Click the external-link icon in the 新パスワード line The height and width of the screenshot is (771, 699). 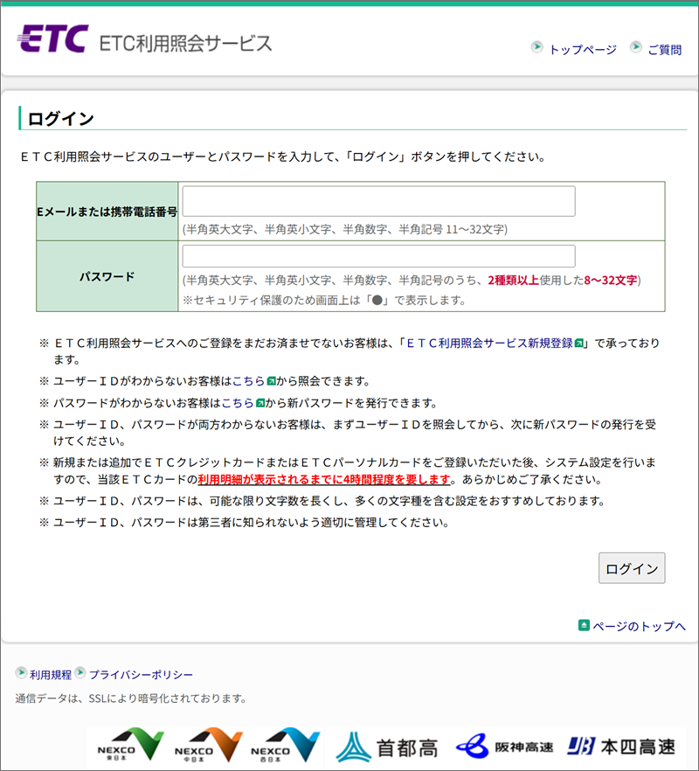tap(260, 403)
